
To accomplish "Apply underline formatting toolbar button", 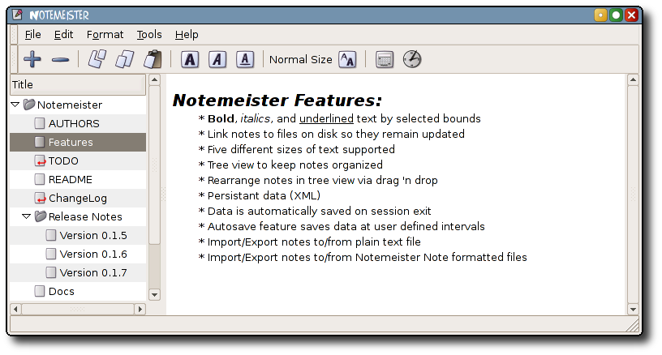I will point(245,59).
